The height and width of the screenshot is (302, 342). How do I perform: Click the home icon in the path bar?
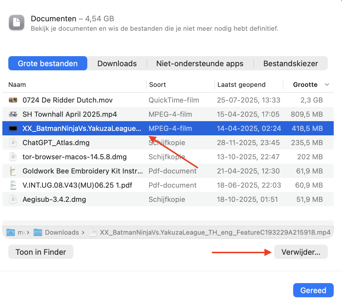pos(10,232)
